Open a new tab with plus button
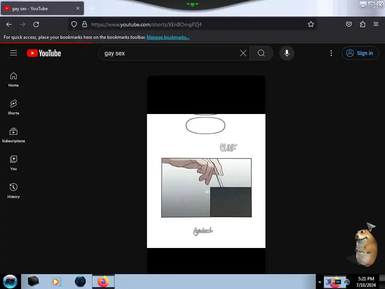The height and width of the screenshot is (289, 385). pyautogui.click(x=91, y=9)
